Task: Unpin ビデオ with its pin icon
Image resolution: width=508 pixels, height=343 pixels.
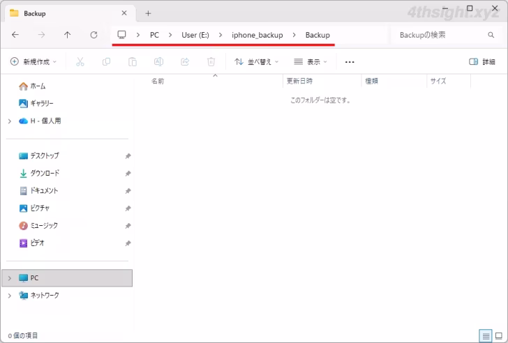Action: pos(128,243)
